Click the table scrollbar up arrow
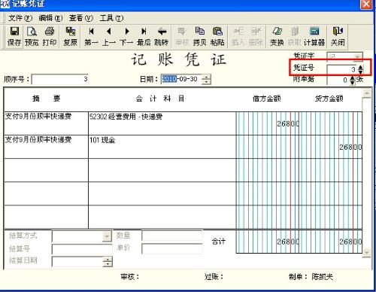Image resolution: width=376 pixels, height=292 pixels. click(366, 93)
